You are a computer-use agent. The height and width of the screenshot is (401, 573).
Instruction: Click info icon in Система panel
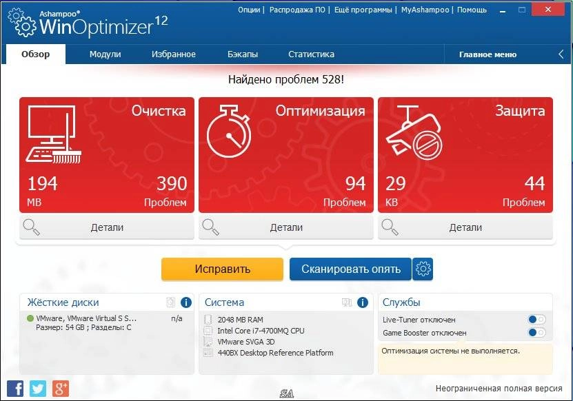363,302
